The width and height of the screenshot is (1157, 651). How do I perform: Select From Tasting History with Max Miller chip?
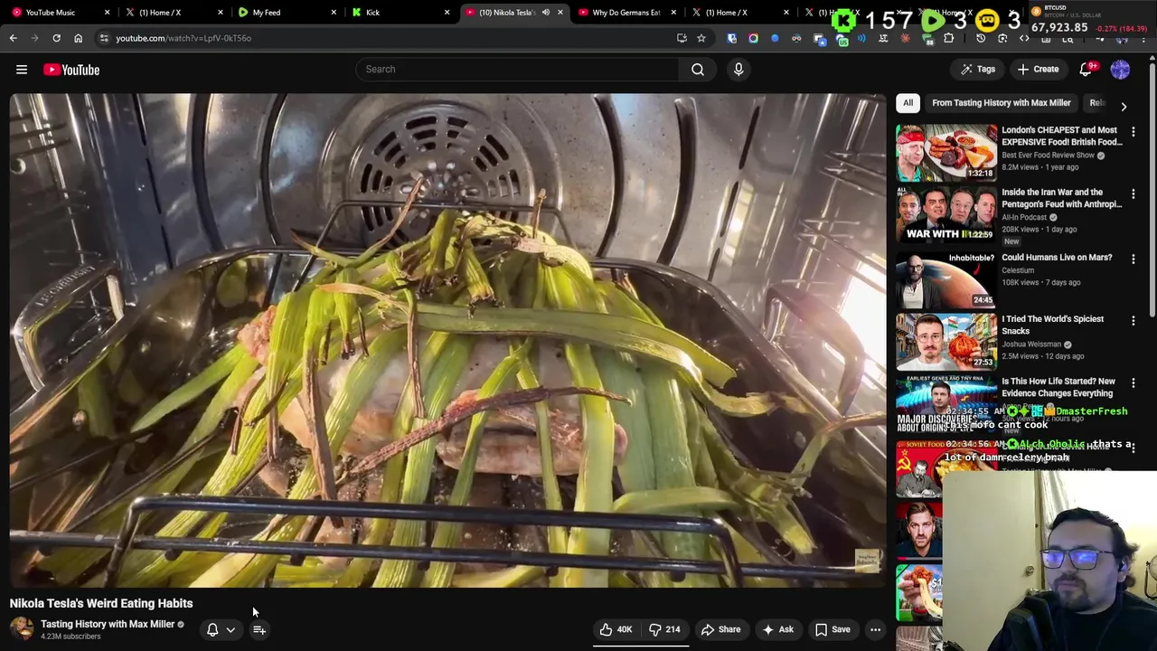coord(1001,103)
